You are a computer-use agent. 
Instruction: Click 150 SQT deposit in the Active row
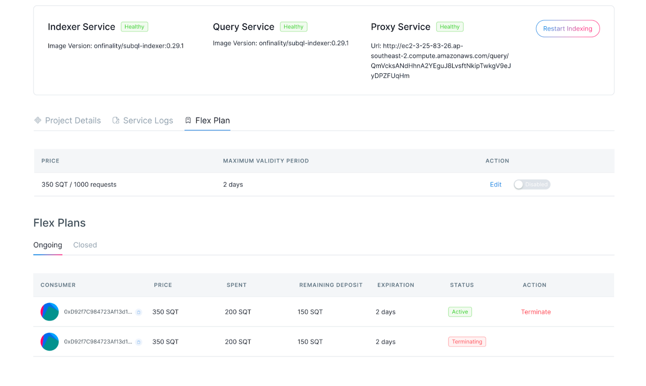[310, 312]
